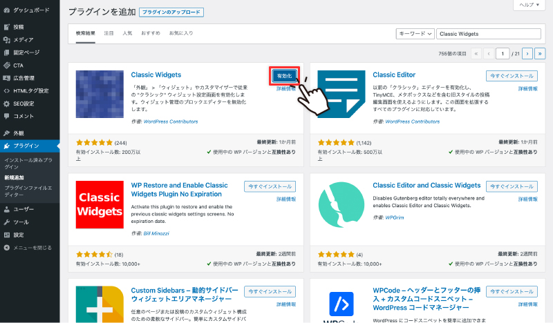The height and width of the screenshot is (323, 553).
Task: Open the Classic Widgets plugin title link
Action: 156,75
